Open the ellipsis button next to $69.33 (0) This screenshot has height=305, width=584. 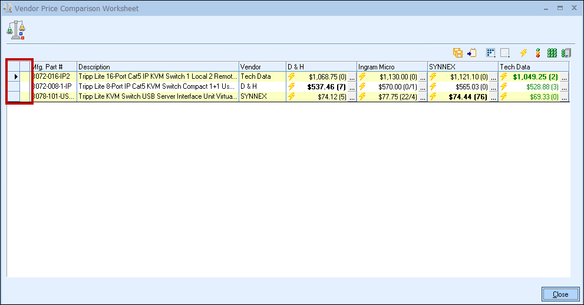565,97
